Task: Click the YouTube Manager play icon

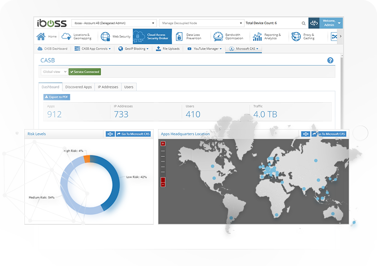Action: click(189, 49)
